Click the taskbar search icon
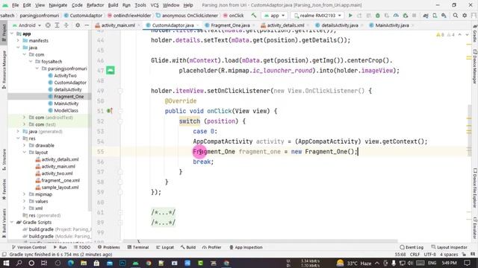This screenshot has width=478, height=268. (19, 263)
